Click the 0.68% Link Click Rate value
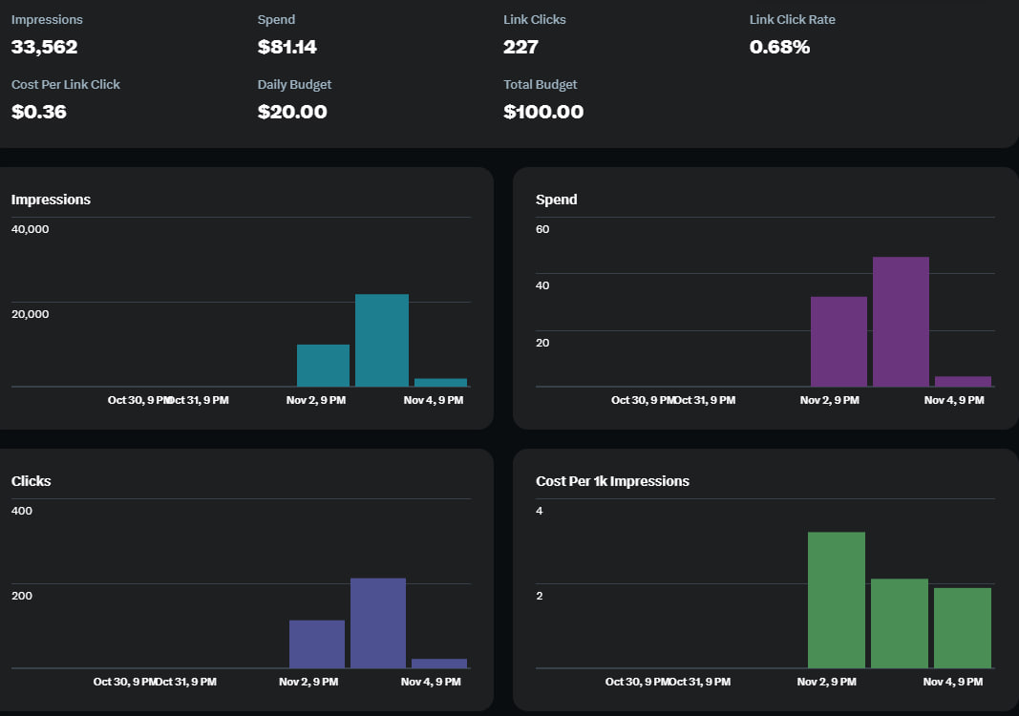The width and height of the screenshot is (1019, 716). pos(779,47)
